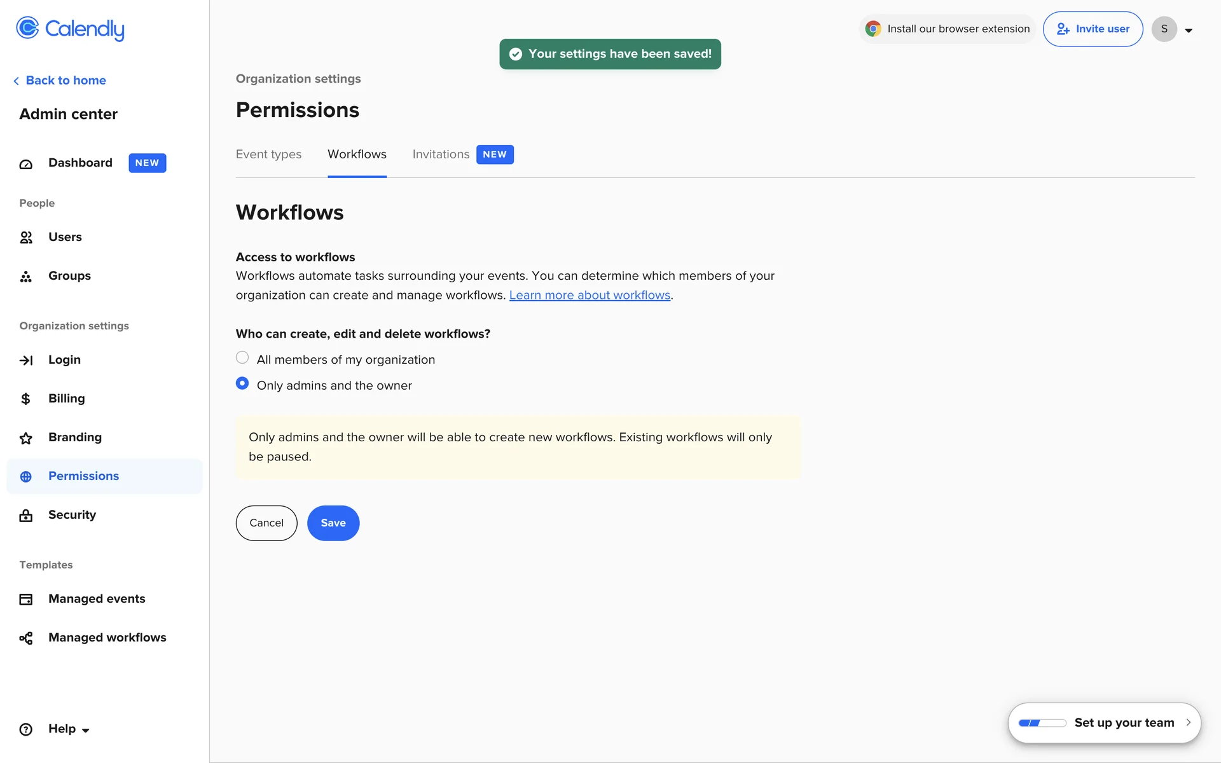Select "Only admins and the owner" radio

(242, 384)
